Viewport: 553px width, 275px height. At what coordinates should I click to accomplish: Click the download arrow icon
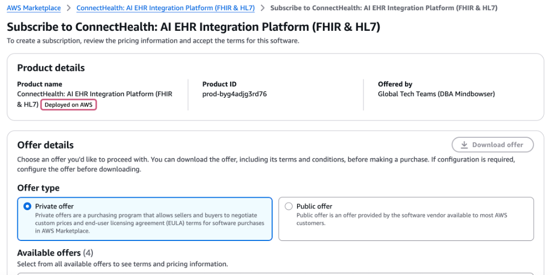464,145
